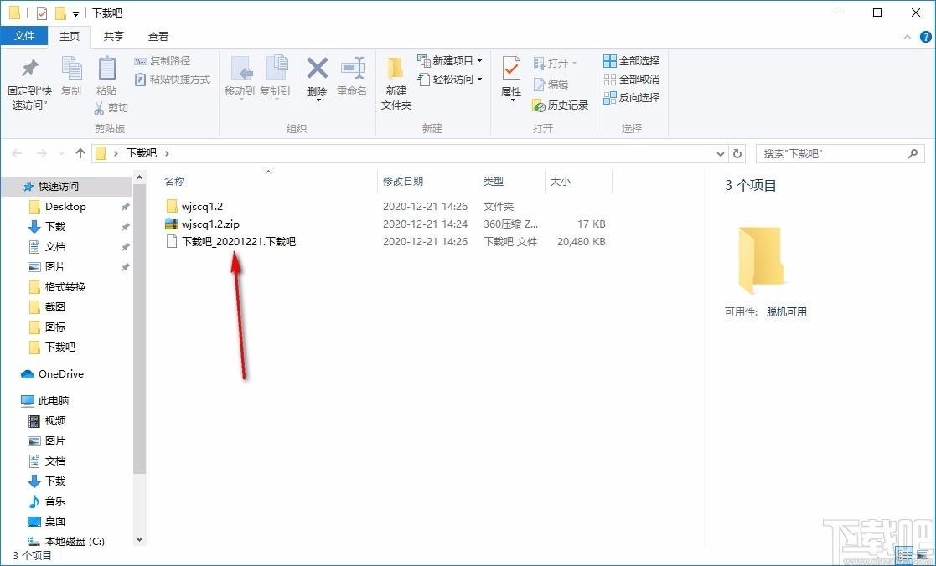Click the Up one level arrow
The image size is (936, 566).
coord(80,153)
